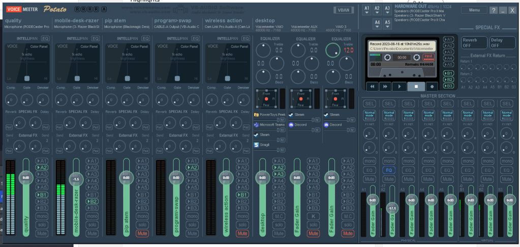Click mobile-desk-razer fader knob at -1.5
520x247 pixels.
pos(76,179)
